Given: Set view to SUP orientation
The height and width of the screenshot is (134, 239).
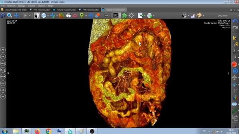Looking at the screenshot, I should 3,77.
